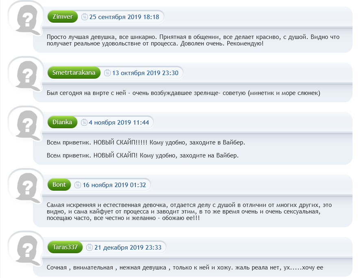
Task: Select the Taras337 username badge
Action: pyautogui.click(x=65, y=247)
